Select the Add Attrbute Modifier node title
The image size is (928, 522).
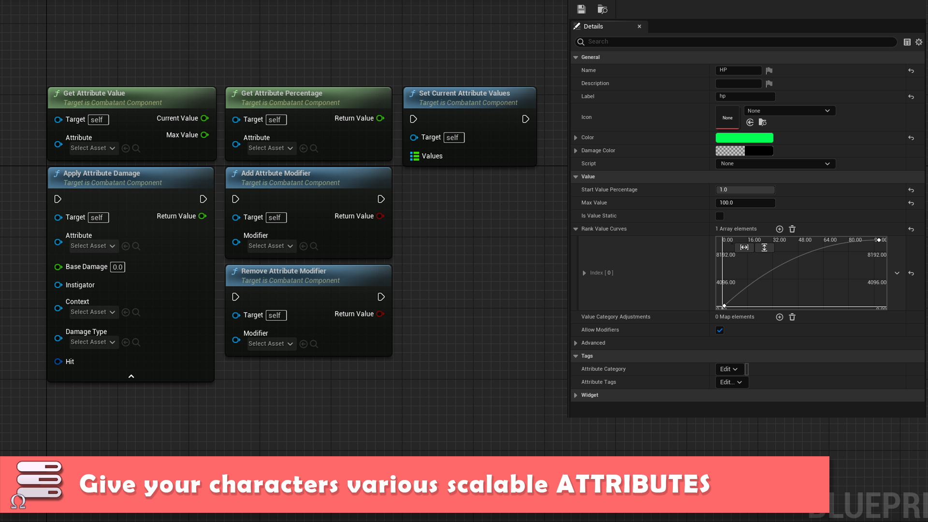275,173
